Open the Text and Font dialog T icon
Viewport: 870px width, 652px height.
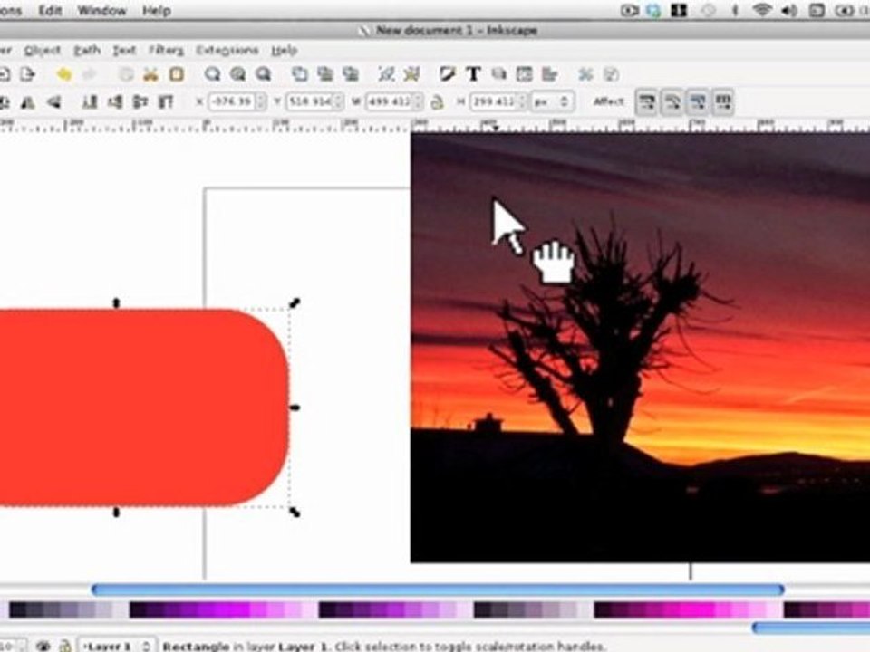(x=473, y=74)
